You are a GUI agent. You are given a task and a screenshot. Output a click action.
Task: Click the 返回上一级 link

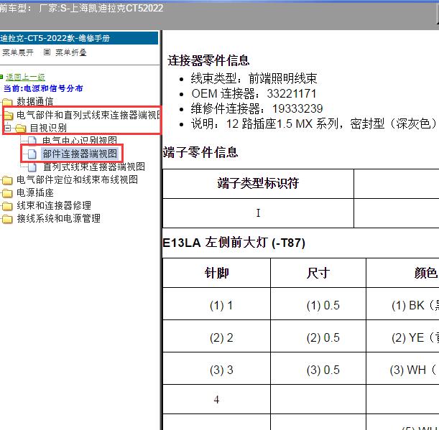[25, 77]
